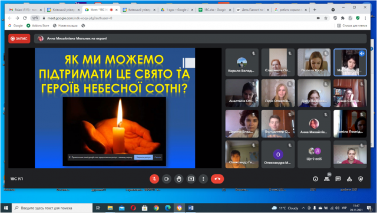377x213 pixels.
Task: Click the Meet address bar URL
Action: (80, 18)
